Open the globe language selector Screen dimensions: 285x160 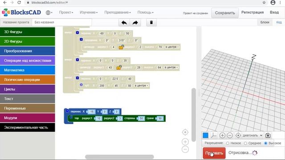(x=49, y=12)
